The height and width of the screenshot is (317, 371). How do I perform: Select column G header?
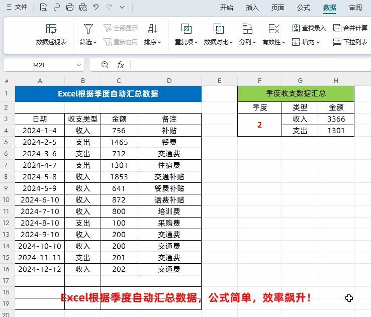coord(300,80)
